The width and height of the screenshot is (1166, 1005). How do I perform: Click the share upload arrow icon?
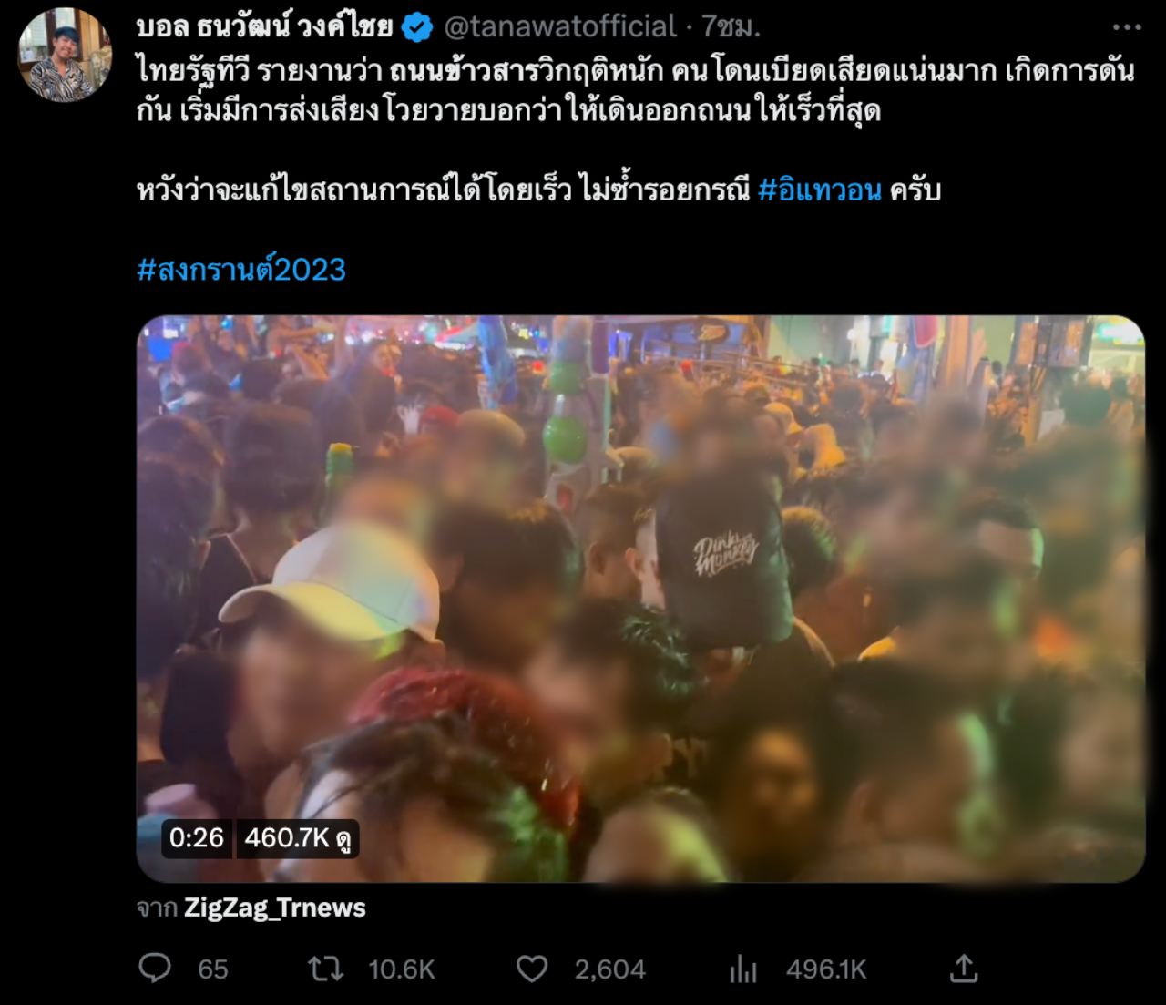click(x=963, y=968)
